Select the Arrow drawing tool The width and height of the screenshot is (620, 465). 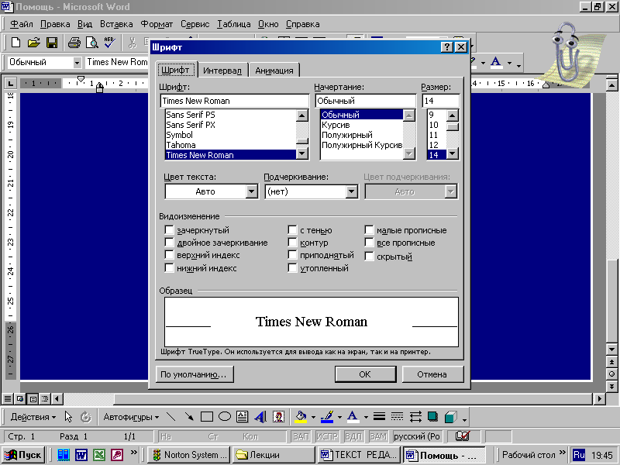(x=189, y=417)
